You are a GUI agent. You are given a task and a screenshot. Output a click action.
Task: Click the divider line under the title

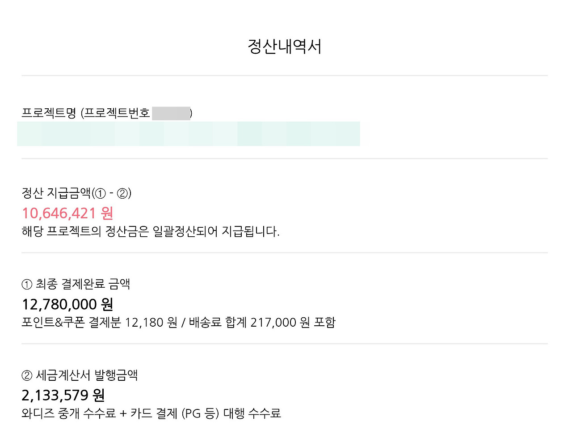[285, 76]
